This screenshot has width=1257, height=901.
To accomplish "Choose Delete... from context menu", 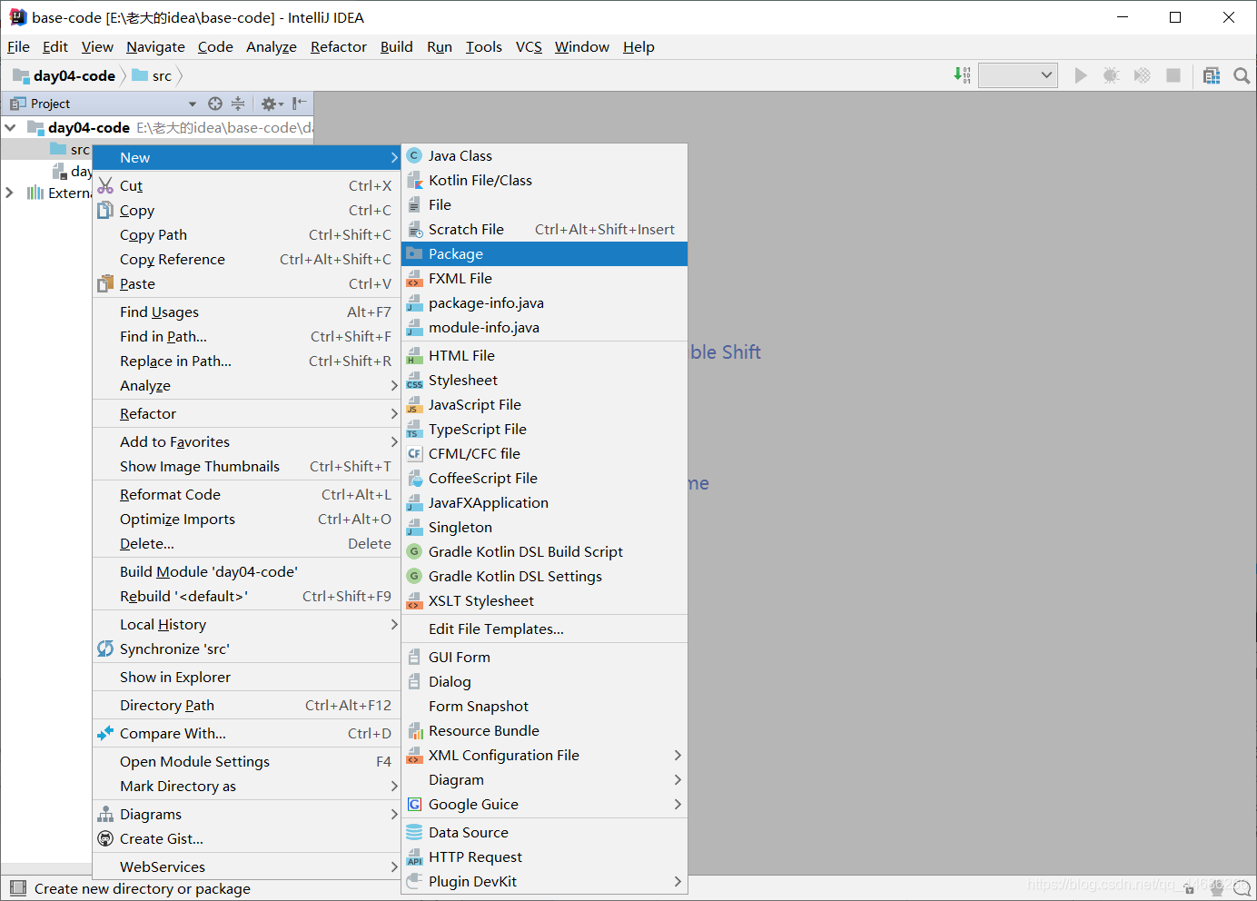I will point(246,544).
